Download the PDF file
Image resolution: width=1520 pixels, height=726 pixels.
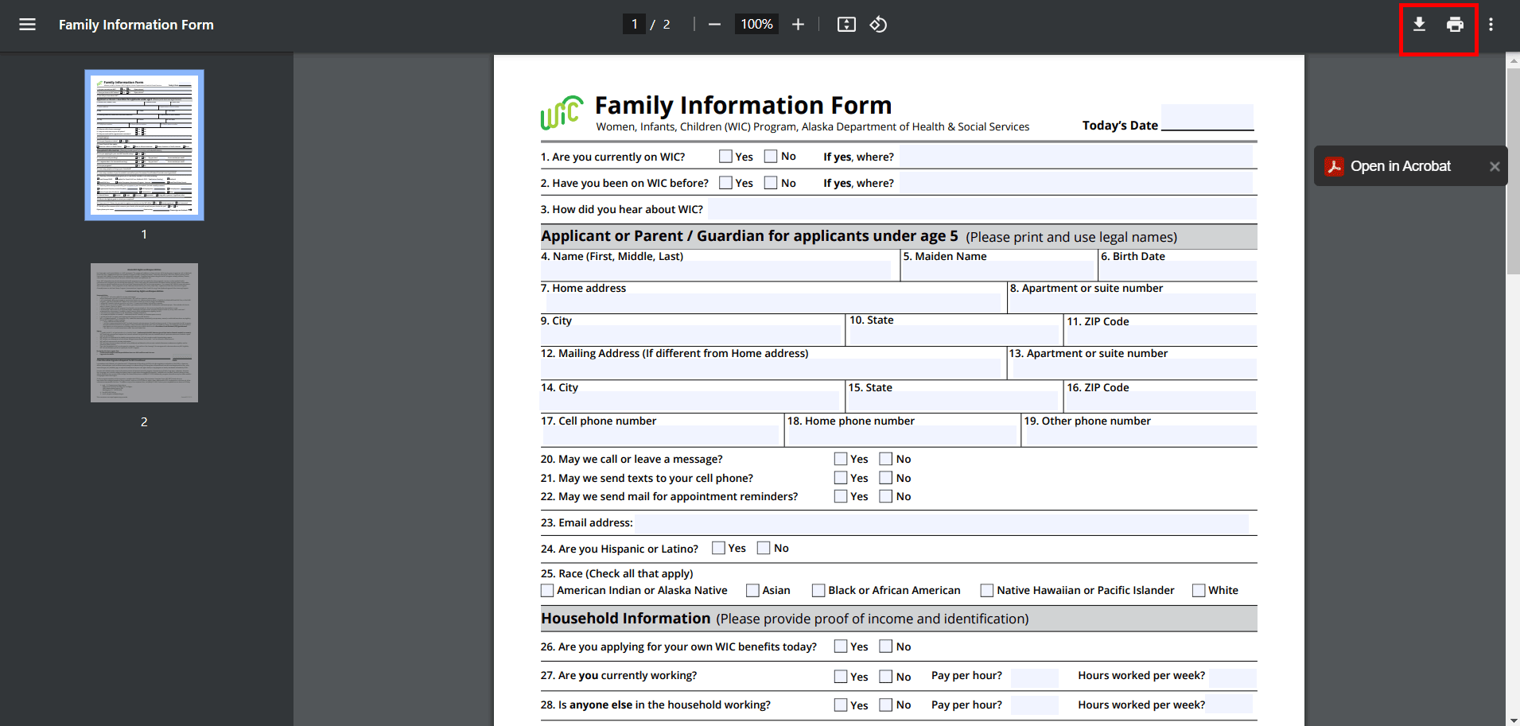tap(1419, 25)
